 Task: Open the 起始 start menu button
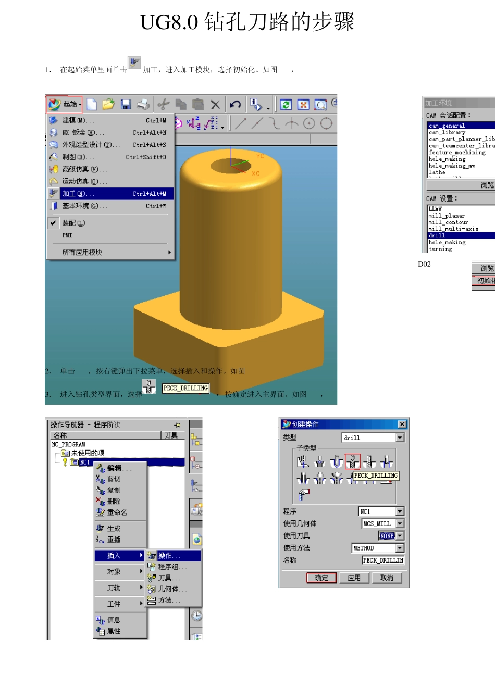[64, 104]
